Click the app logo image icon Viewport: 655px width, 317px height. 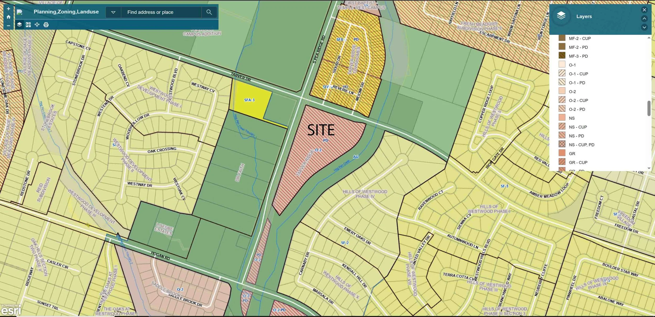[x=19, y=12]
